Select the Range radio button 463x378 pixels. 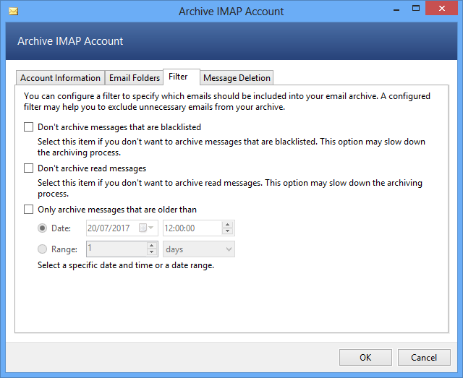pos(43,249)
